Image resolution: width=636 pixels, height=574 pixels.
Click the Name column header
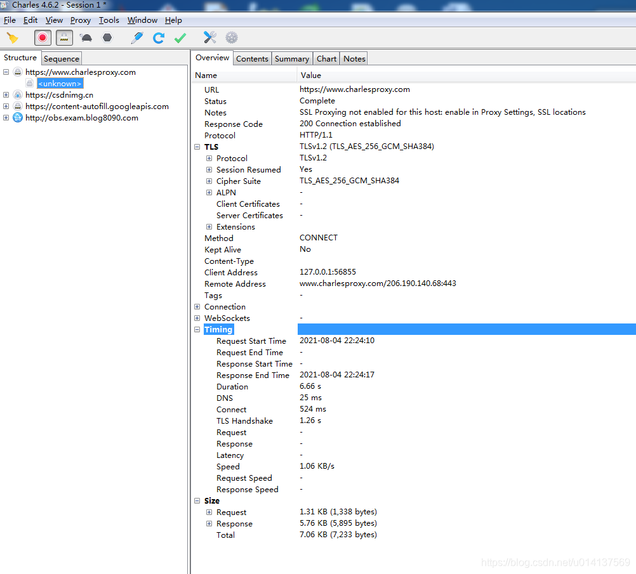coord(244,75)
